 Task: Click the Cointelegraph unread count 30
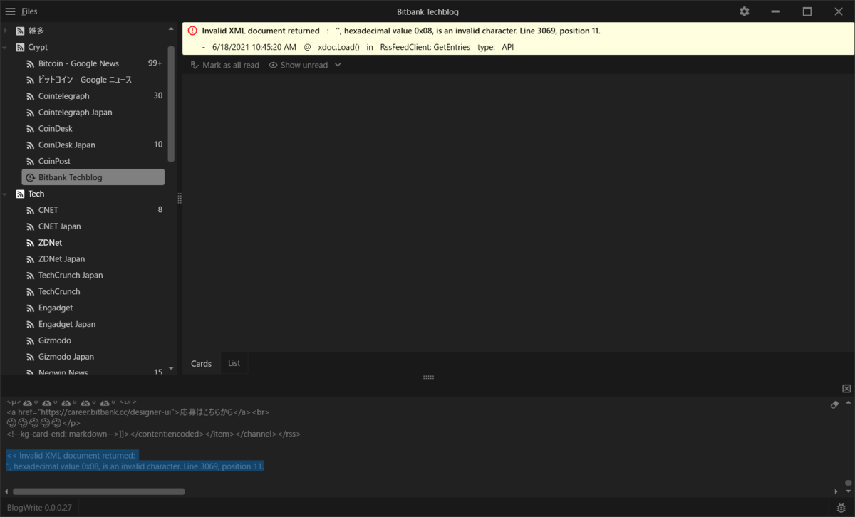pyautogui.click(x=158, y=96)
